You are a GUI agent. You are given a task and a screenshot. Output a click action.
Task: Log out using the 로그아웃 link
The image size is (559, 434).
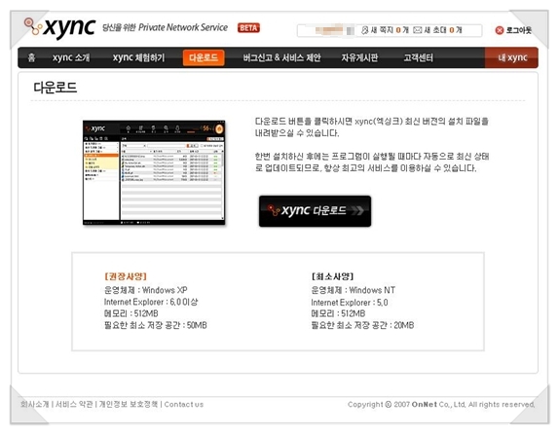pyautogui.click(x=519, y=30)
